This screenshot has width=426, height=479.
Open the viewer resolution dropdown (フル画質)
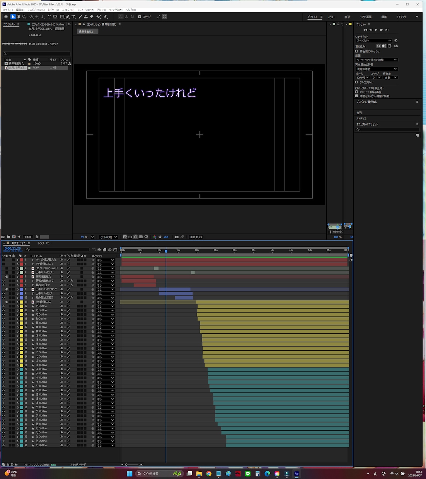[x=108, y=237]
